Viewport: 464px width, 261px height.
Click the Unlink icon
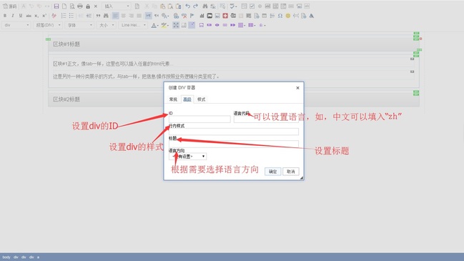pos(184,16)
